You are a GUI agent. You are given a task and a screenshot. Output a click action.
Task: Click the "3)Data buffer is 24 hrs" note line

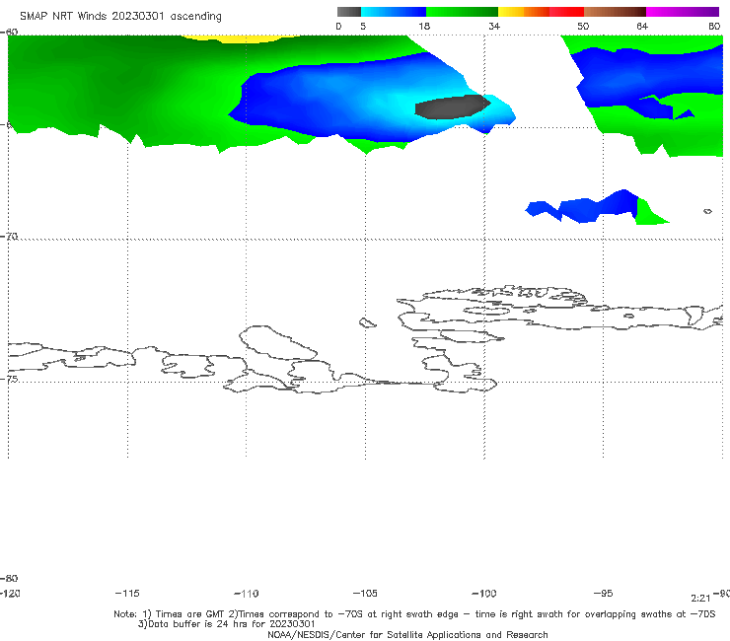pyautogui.click(x=226, y=624)
